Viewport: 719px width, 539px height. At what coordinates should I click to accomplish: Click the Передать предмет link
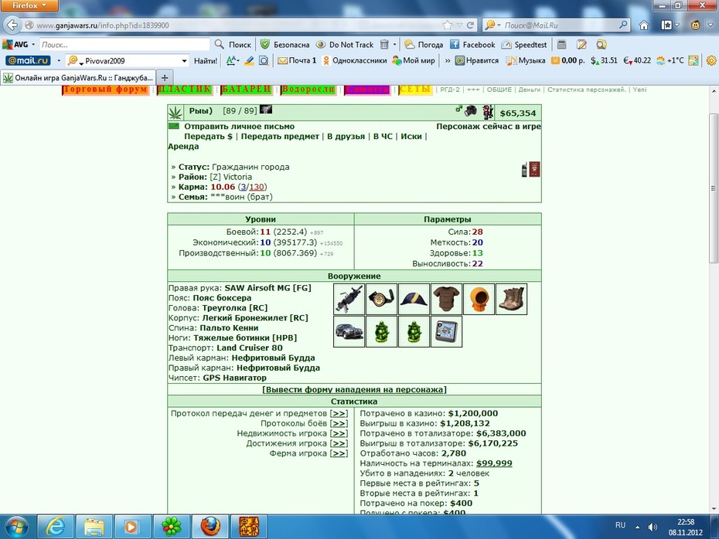(280, 137)
